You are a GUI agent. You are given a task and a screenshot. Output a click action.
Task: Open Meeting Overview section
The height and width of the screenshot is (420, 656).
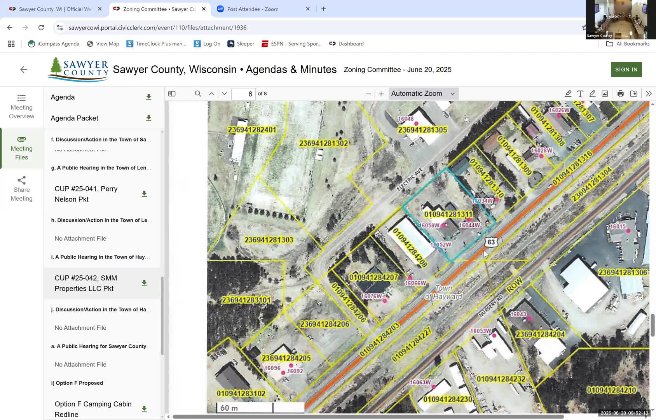[x=22, y=107]
